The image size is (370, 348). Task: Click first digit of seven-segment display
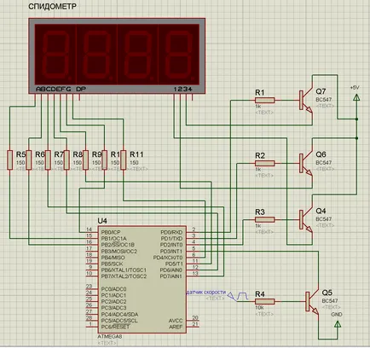click(x=55, y=55)
